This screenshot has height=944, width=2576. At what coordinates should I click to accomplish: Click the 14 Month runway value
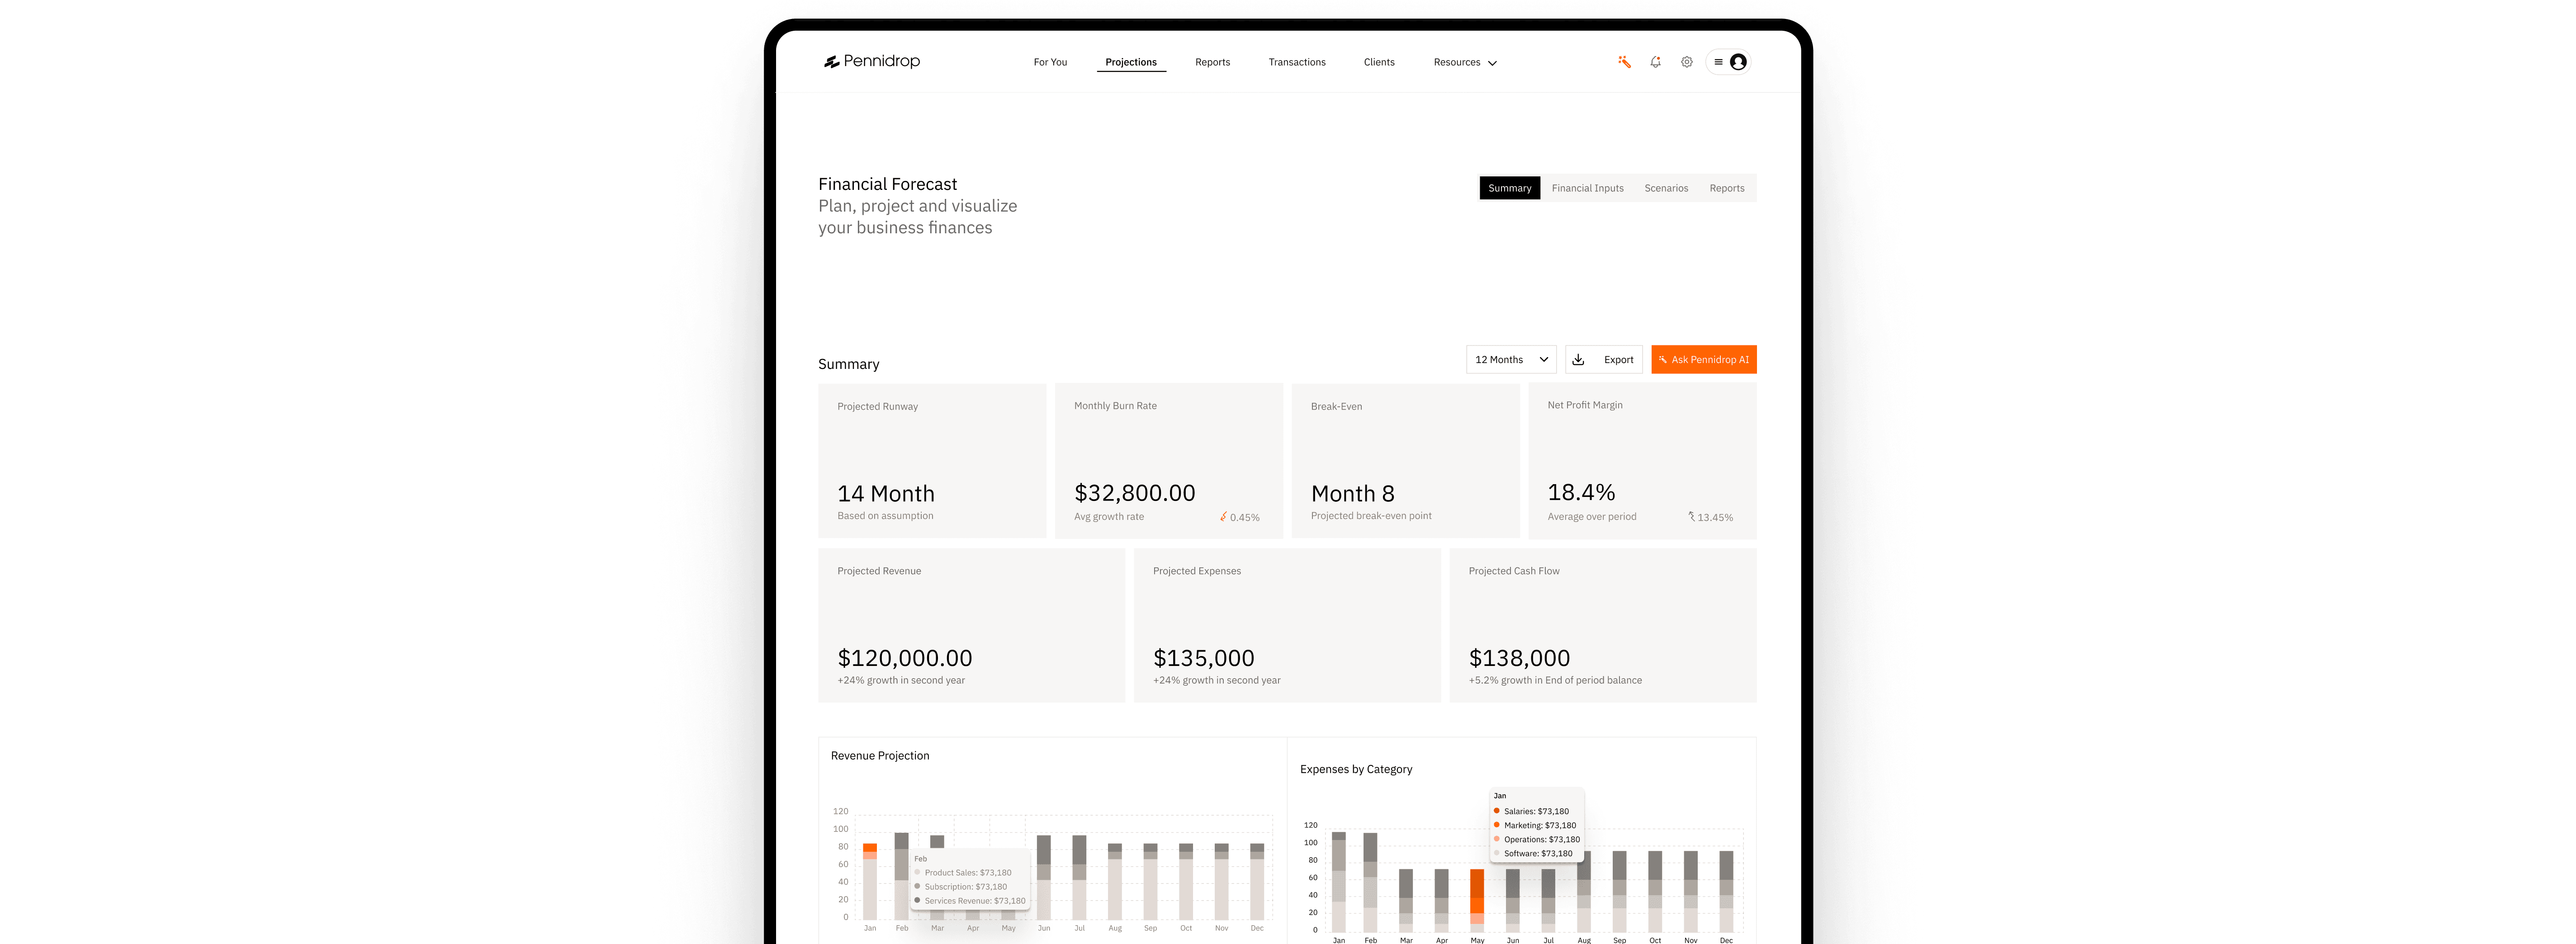point(886,494)
